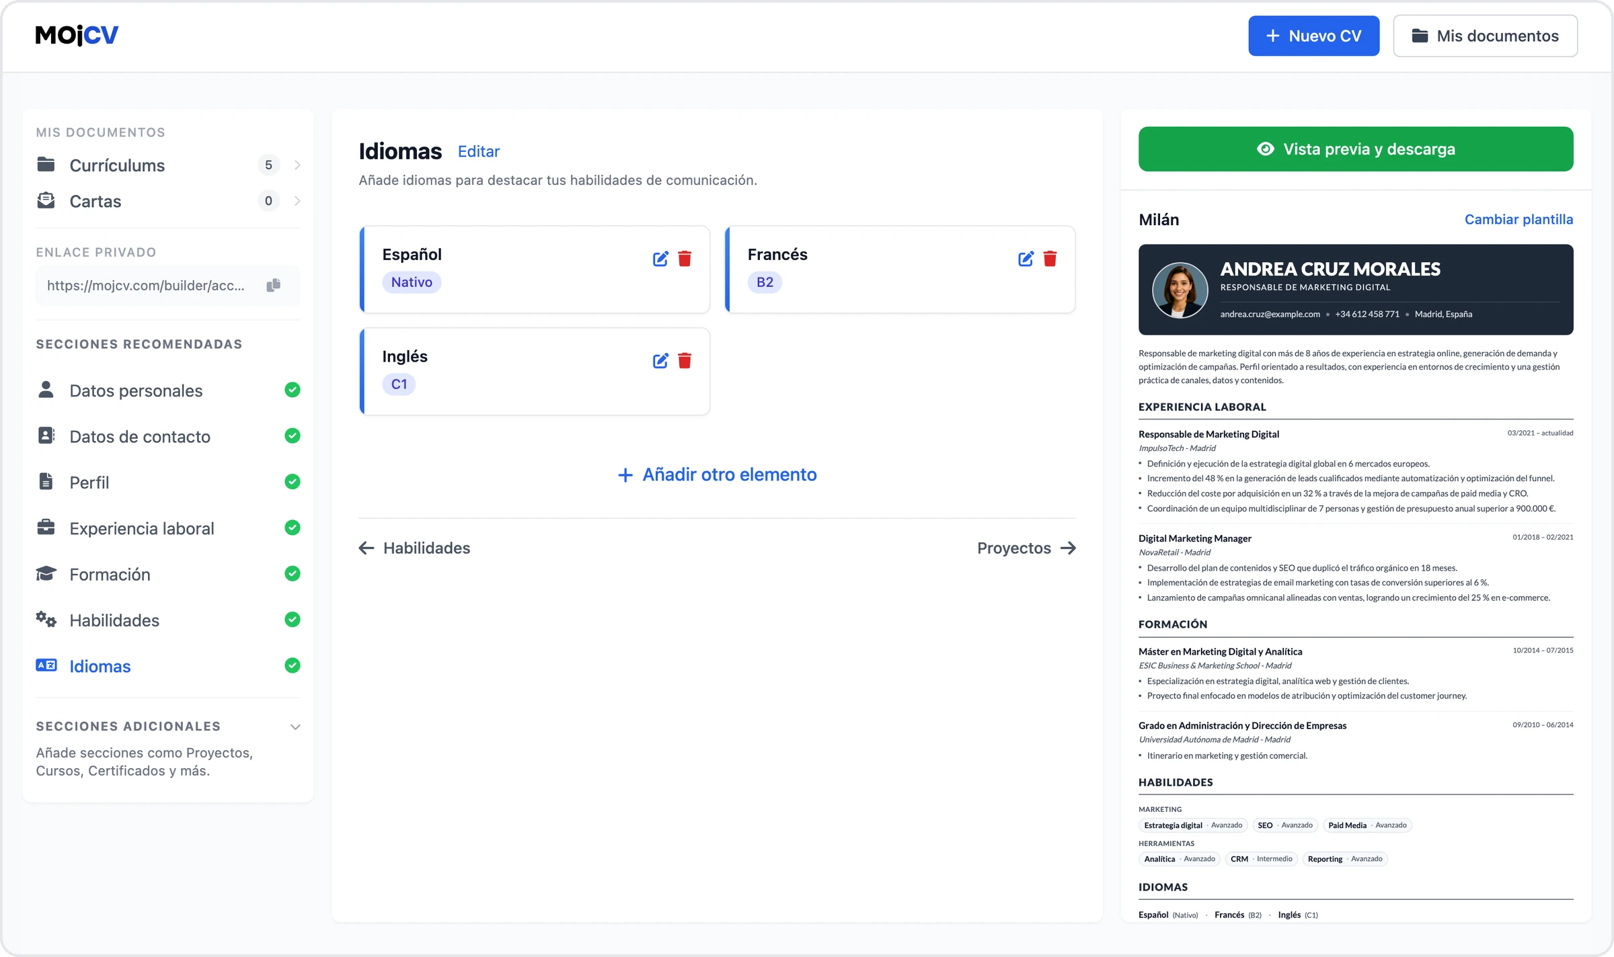The width and height of the screenshot is (1614, 957).
Task: Go to the Formación section
Action: 168,574
